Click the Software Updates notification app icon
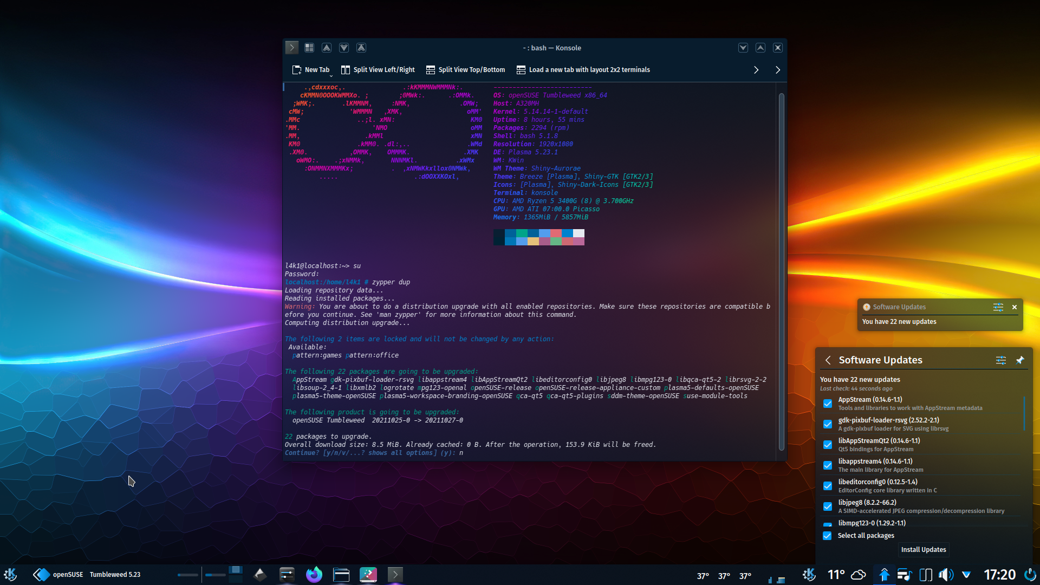The height and width of the screenshot is (585, 1040). tap(867, 307)
